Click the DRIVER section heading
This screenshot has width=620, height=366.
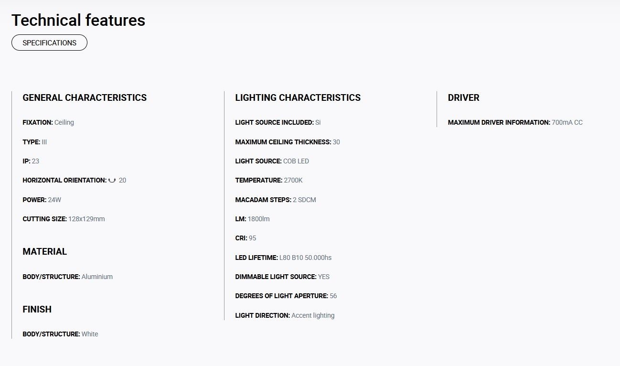click(463, 97)
